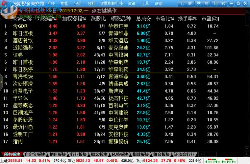Image resolution: width=250 pixels, height=164 pixels.
Task: Switch to the 自定义板块 tab
Action: click(x=35, y=154)
